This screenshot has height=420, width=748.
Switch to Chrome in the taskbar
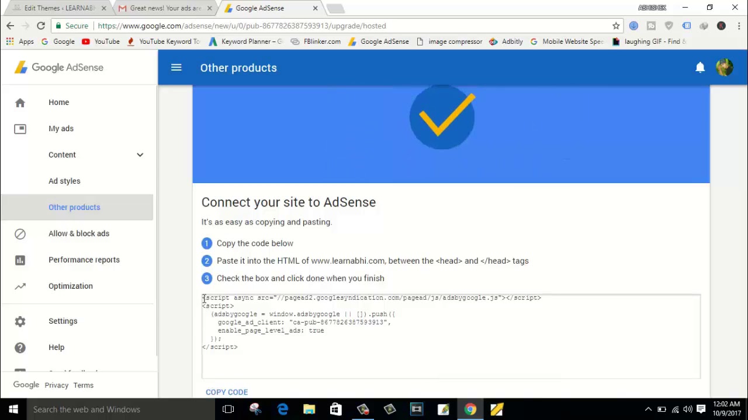click(x=470, y=409)
